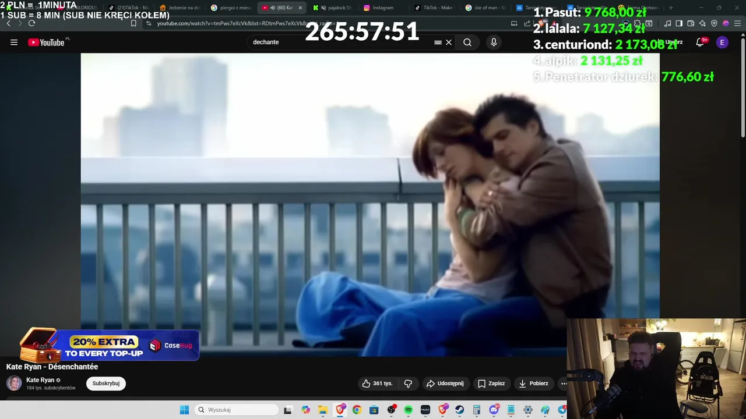Open Windows Settings gear in taskbar
Image resolution: width=746 pixels, height=419 pixels.
528,410
